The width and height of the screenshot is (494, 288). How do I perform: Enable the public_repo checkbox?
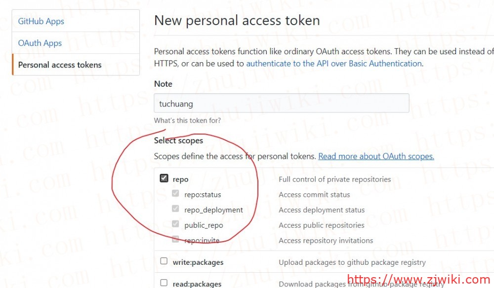(x=175, y=224)
